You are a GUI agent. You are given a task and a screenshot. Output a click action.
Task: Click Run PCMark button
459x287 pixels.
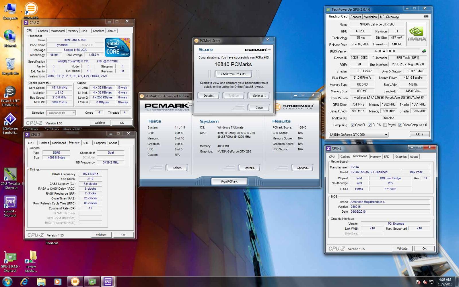pyautogui.click(x=229, y=181)
